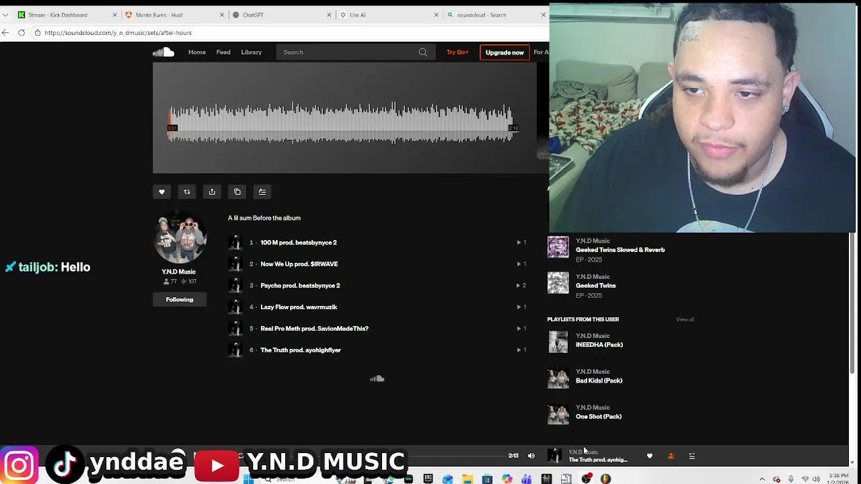Click the browser address bar URL
This screenshot has width=861, height=484.
118,32
